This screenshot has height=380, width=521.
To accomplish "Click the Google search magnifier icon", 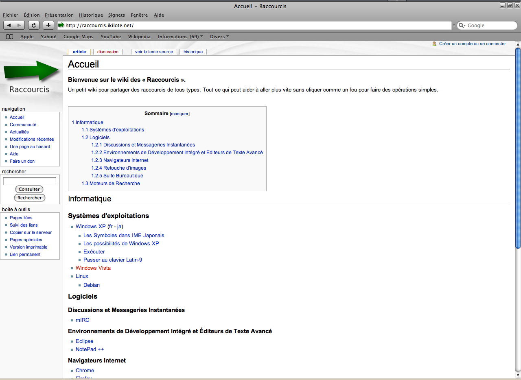I will point(462,25).
